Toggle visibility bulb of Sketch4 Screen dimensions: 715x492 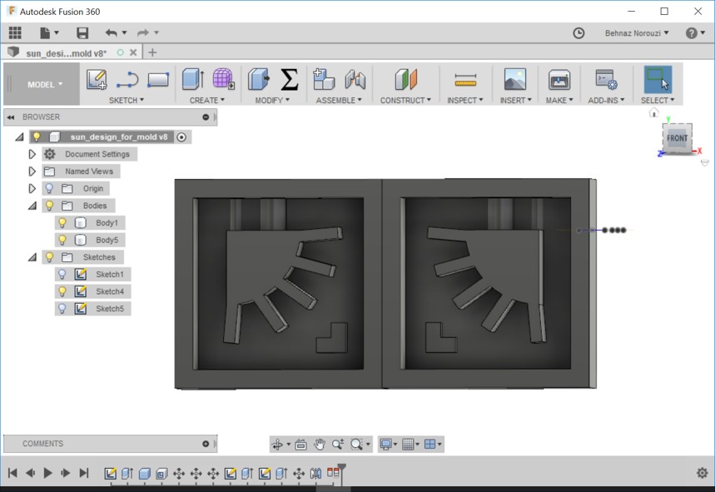tap(62, 291)
